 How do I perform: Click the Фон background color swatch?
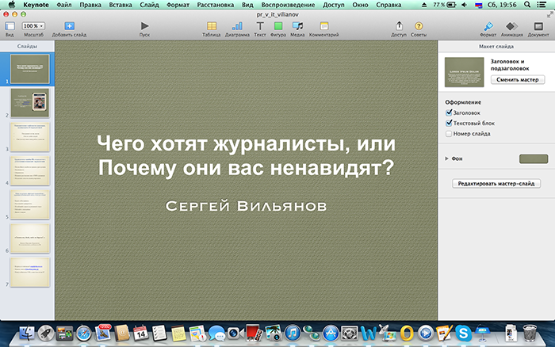(x=534, y=158)
